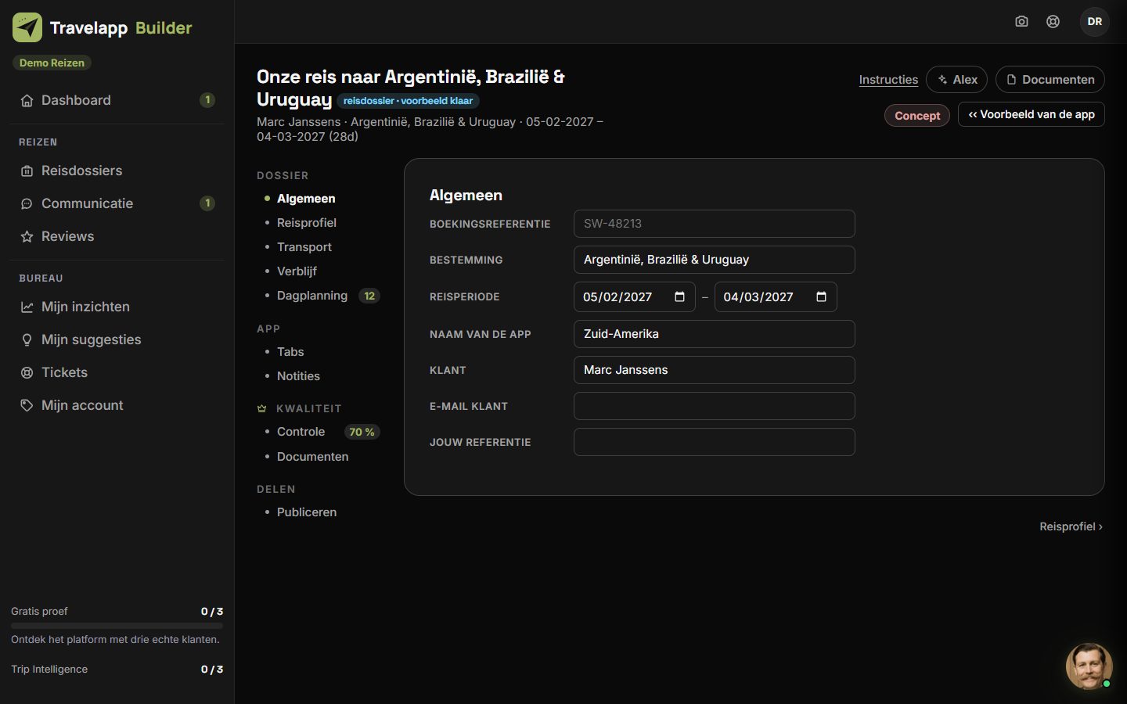This screenshot has width=1127, height=704.
Task: Open the chat assistant avatar bubble
Action: [x=1089, y=666]
